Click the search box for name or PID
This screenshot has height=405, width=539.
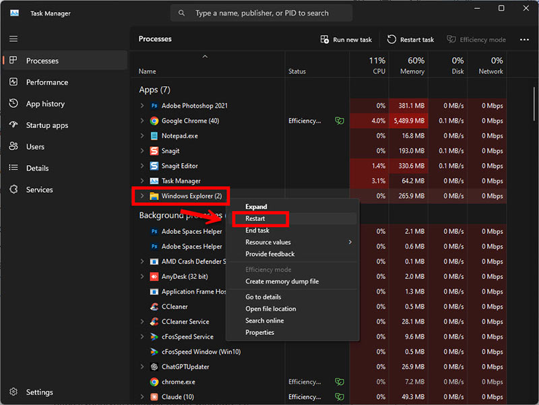(261, 13)
